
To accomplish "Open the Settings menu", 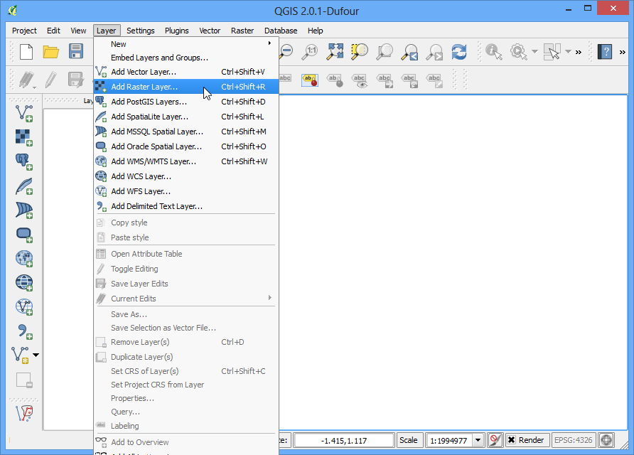I will pos(140,31).
